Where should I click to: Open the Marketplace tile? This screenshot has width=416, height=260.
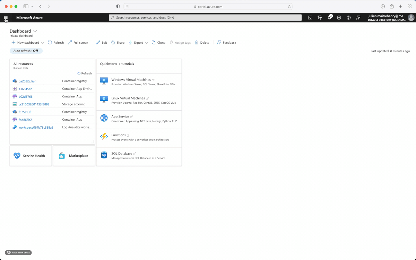pos(74,156)
